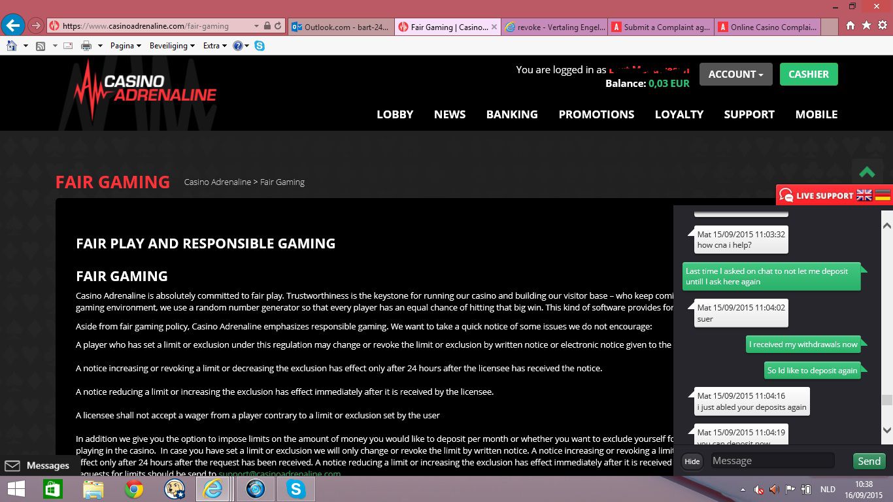Click the NLD language indicator
The image size is (893, 502).
[x=828, y=490]
